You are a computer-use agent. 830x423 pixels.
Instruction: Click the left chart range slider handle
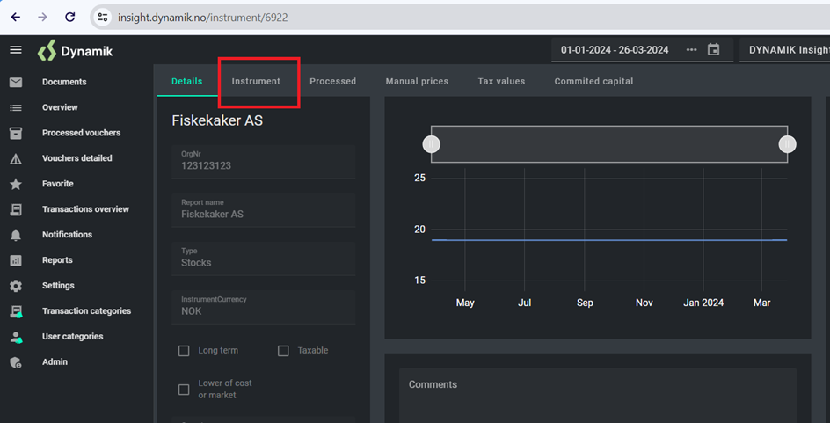pyautogui.click(x=432, y=144)
